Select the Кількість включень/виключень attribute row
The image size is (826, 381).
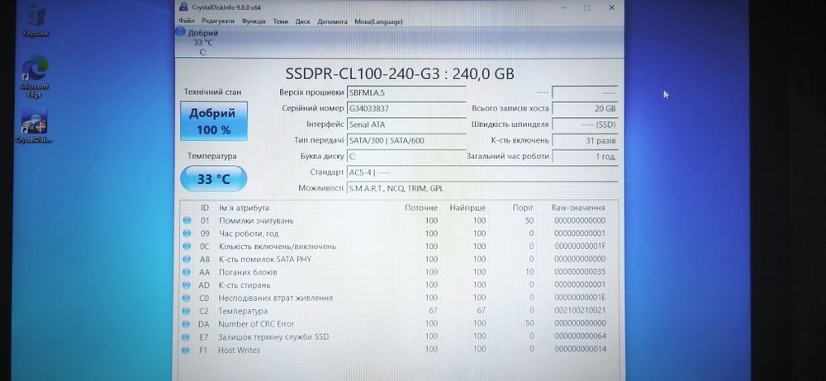pyautogui.click(x=399, y=247)
